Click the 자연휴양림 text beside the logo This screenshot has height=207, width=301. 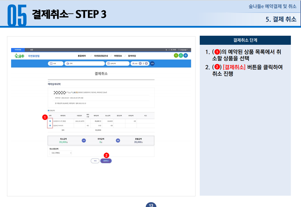point(34,56)
